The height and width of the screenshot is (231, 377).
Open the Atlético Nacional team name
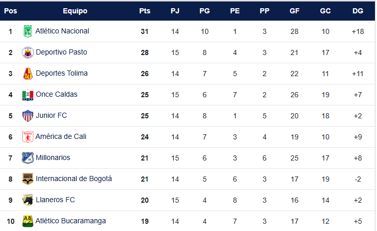[x=62, y=31]
